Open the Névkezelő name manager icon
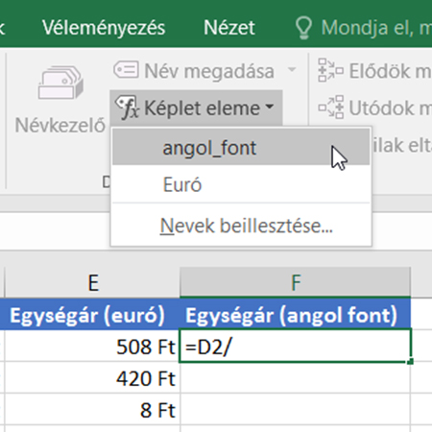This screenshot has width=432, height=432. pyautogui.click(x=60, y=83)
